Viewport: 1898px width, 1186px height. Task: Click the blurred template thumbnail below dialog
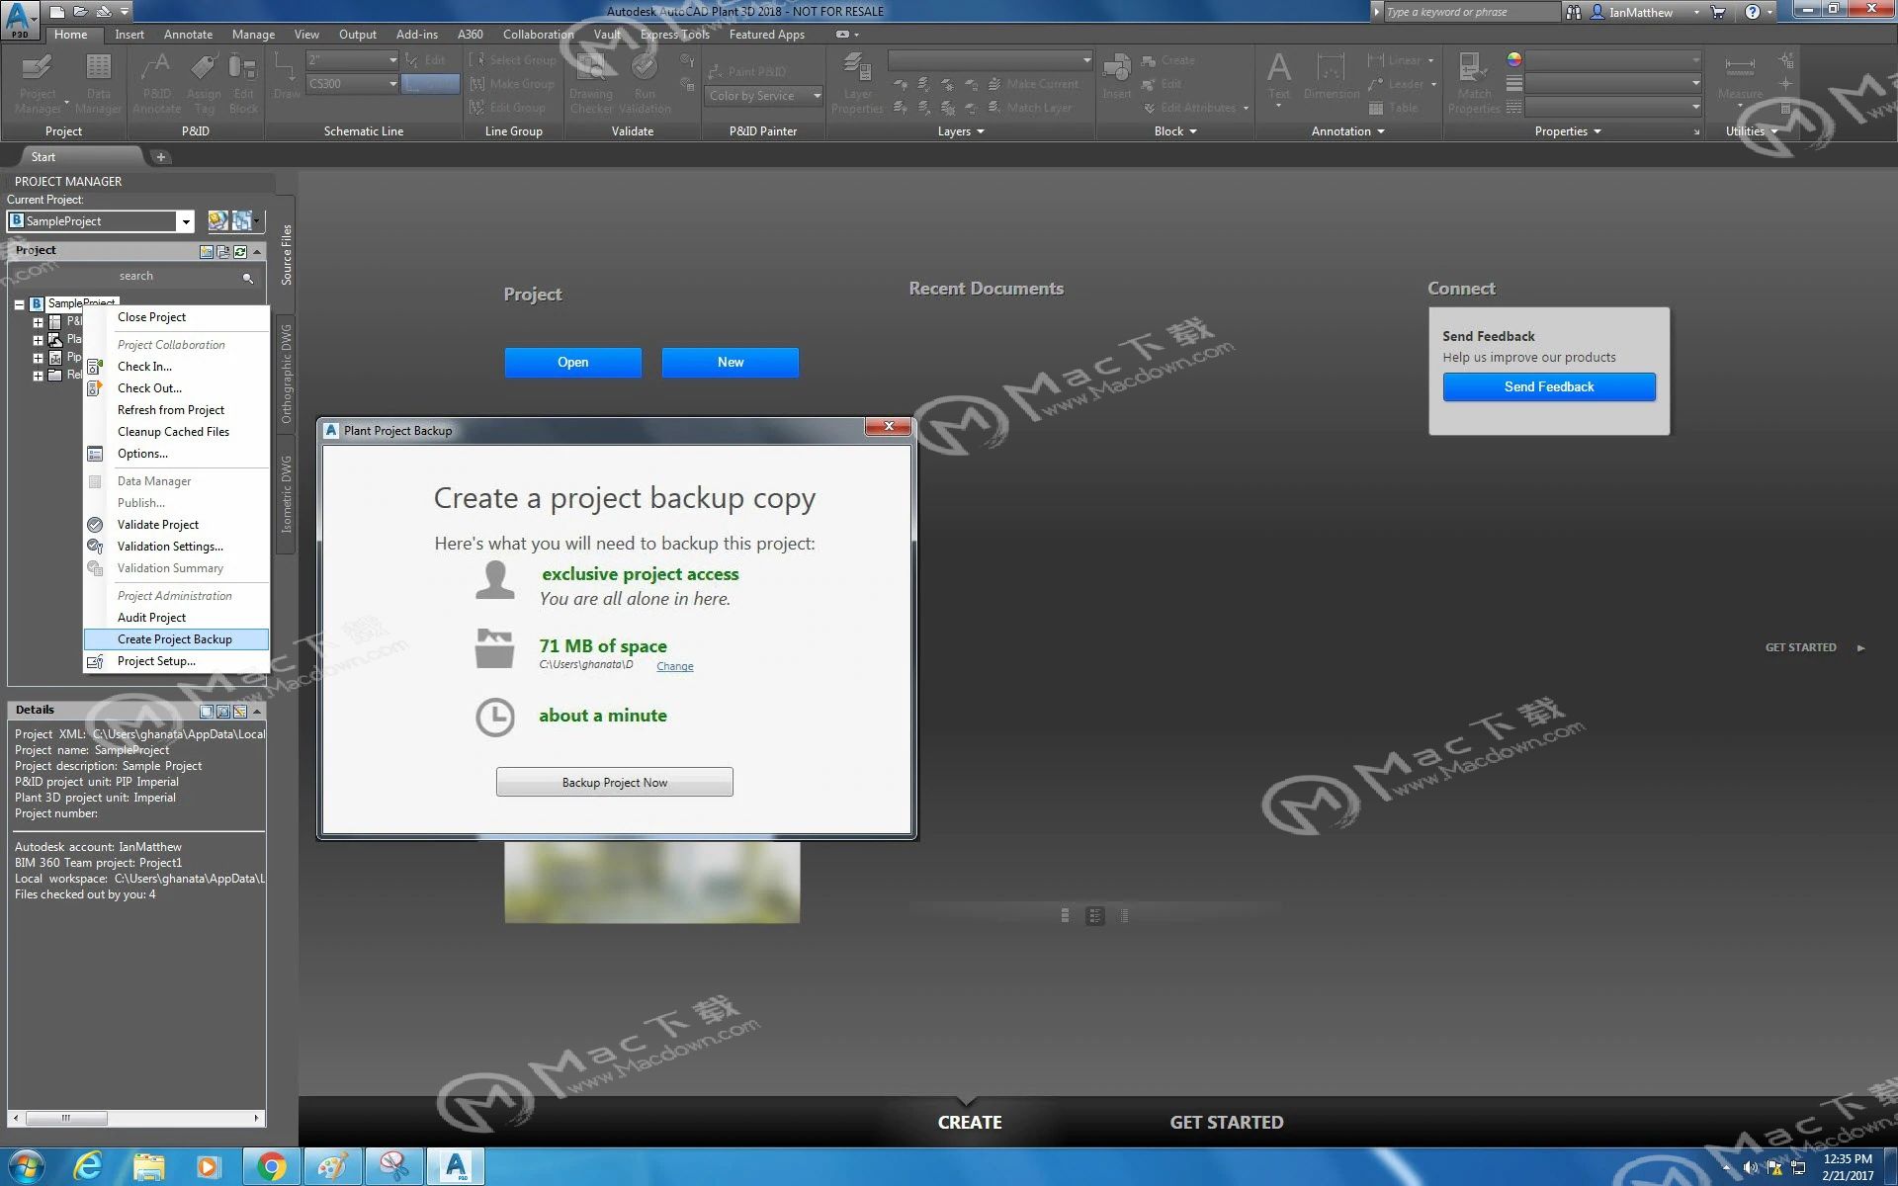pos(651,883)
